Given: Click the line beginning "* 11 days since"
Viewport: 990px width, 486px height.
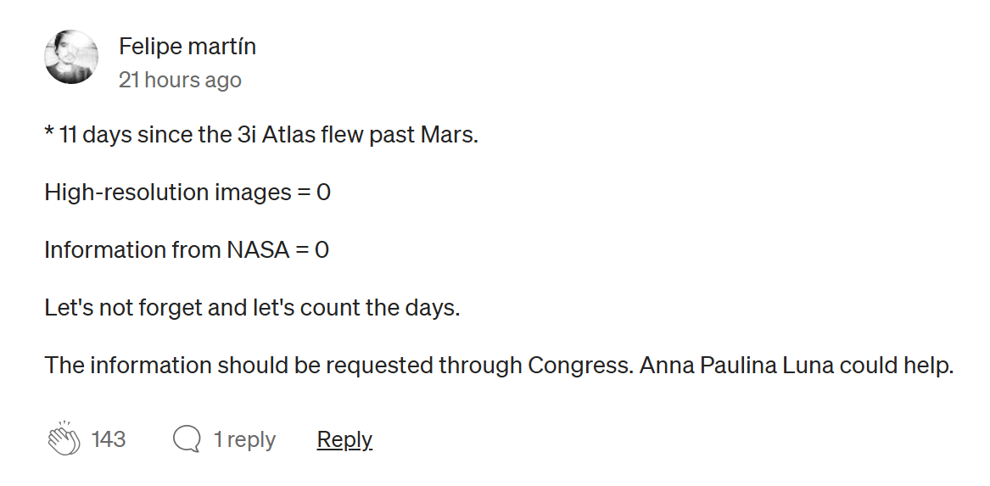Looking at the screenshot, I should pos(261,135).
